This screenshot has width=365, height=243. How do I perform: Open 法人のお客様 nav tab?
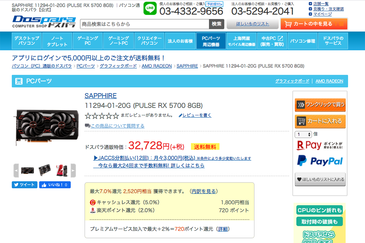point(180,41)
